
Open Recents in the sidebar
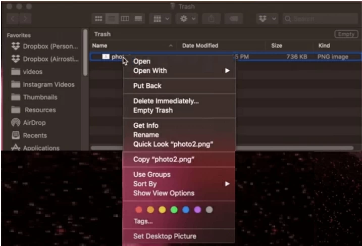point(34,135)
